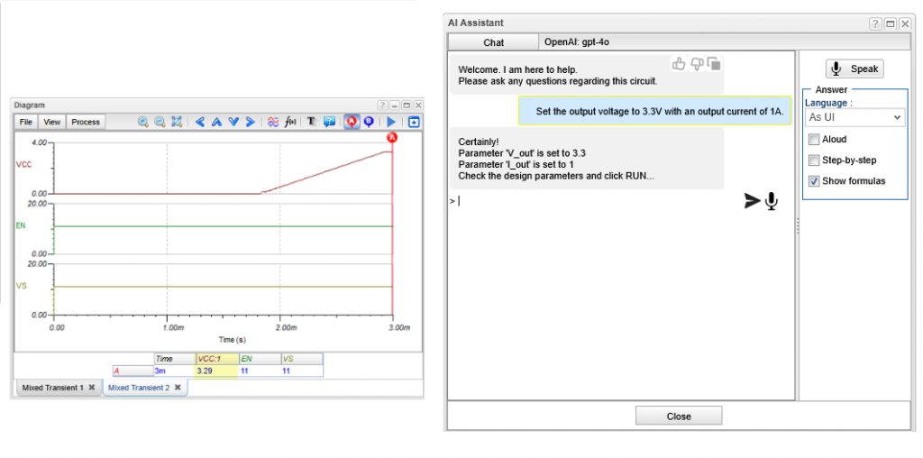
Task: Click the chat prompt input field
Action: (595, 201)
